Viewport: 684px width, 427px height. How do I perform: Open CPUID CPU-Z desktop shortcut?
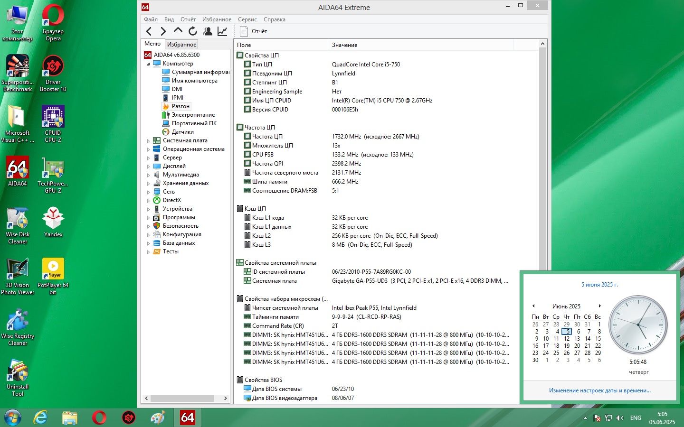click(x=53, y=124)
